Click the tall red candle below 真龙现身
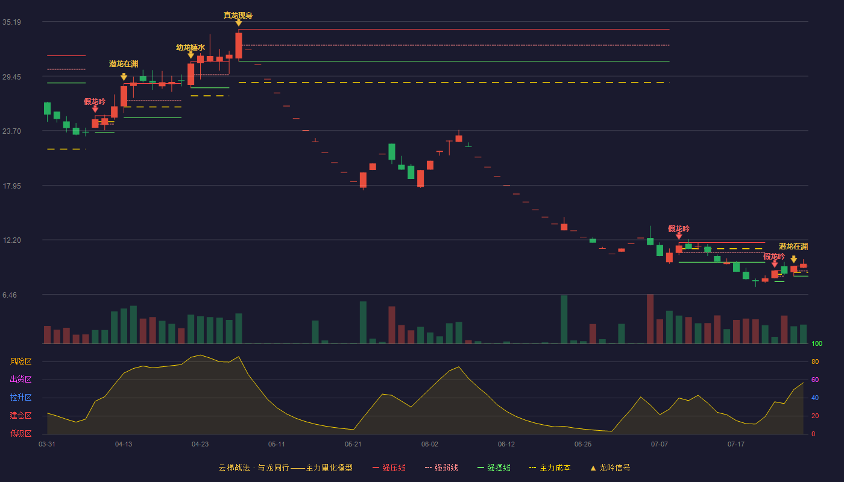 [239, 46]
